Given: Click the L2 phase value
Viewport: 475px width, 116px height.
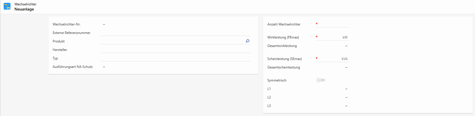Looking at the screenshot, I should (x=346, y=97).
